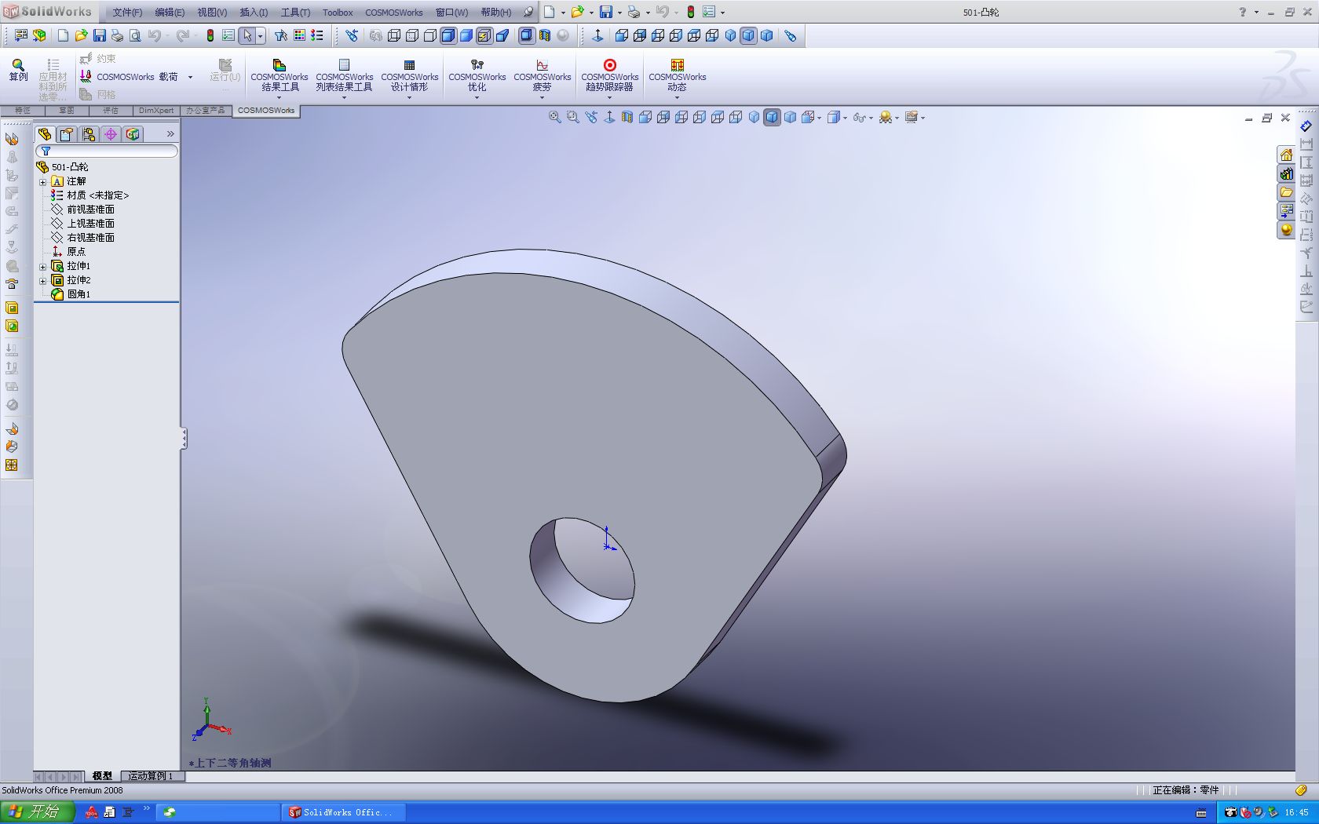The width and height of the screenshot is (1319, 824).
Task: Select the PropertyManager tab
Action: point(67,134)
